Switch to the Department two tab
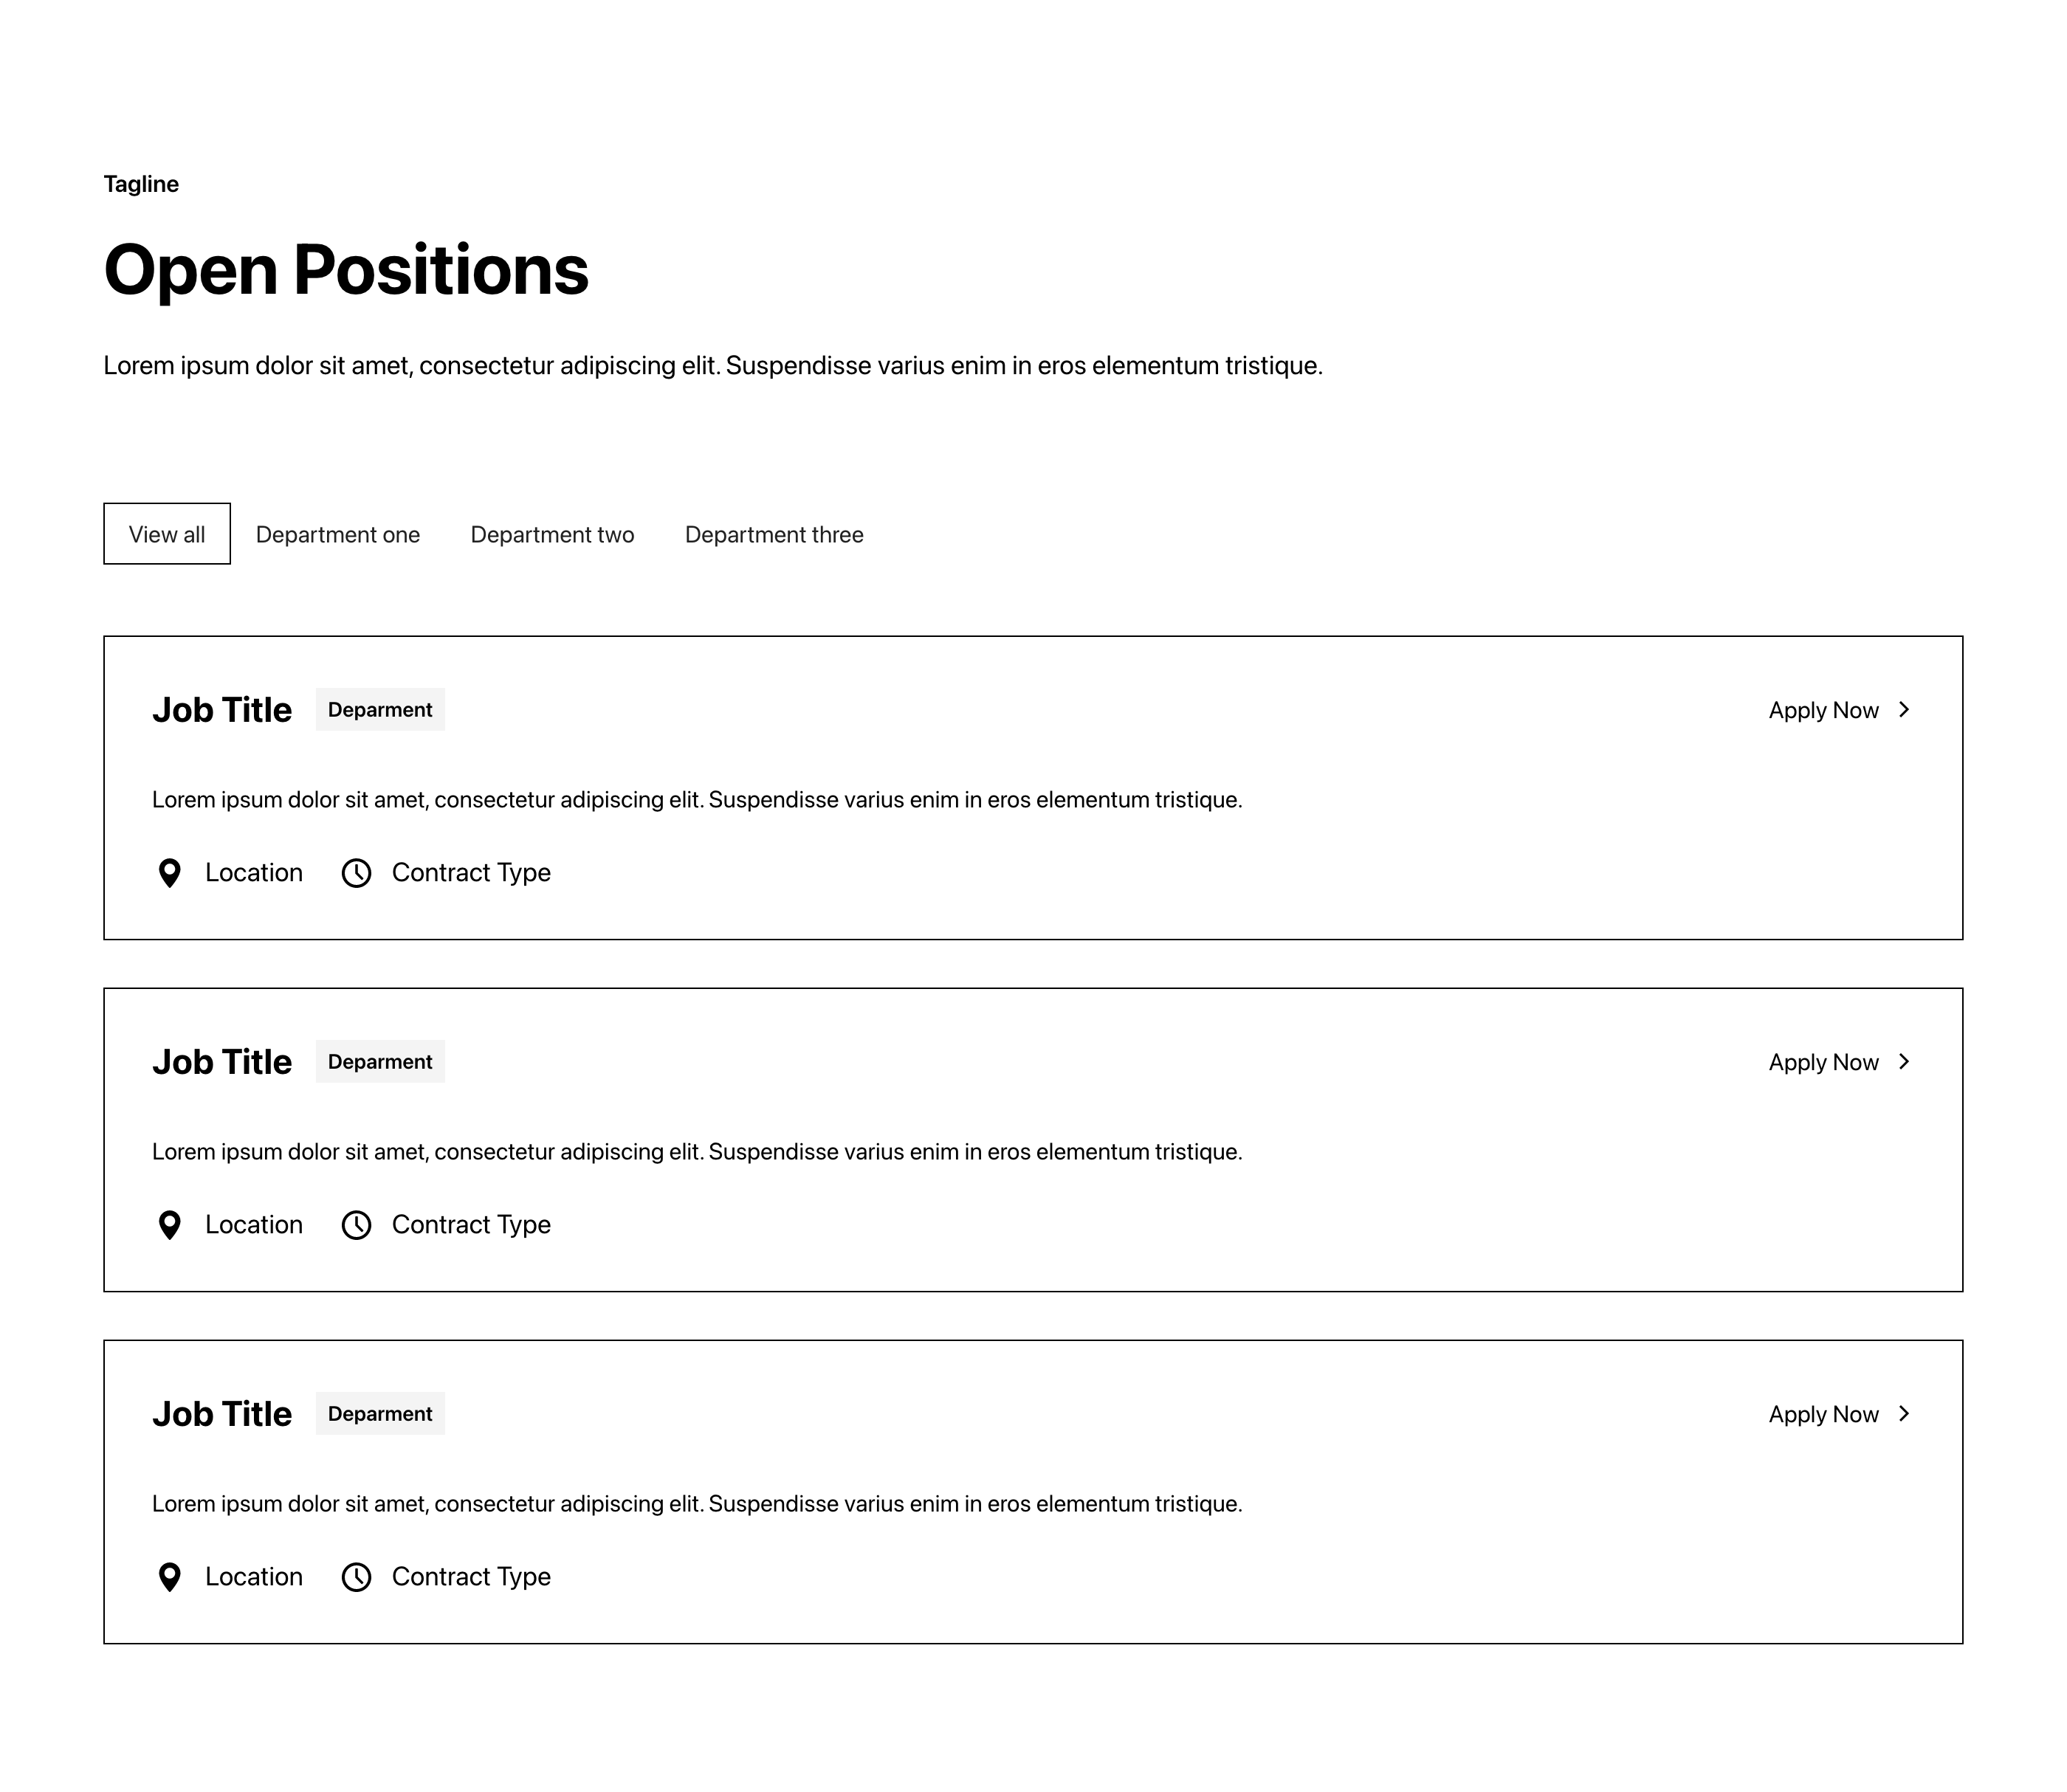This screenshot has width=2067, height=1792. point(552,534)
